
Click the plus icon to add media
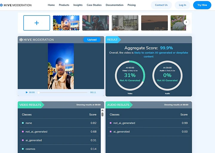pyautogui.click(x=37, y=23)
